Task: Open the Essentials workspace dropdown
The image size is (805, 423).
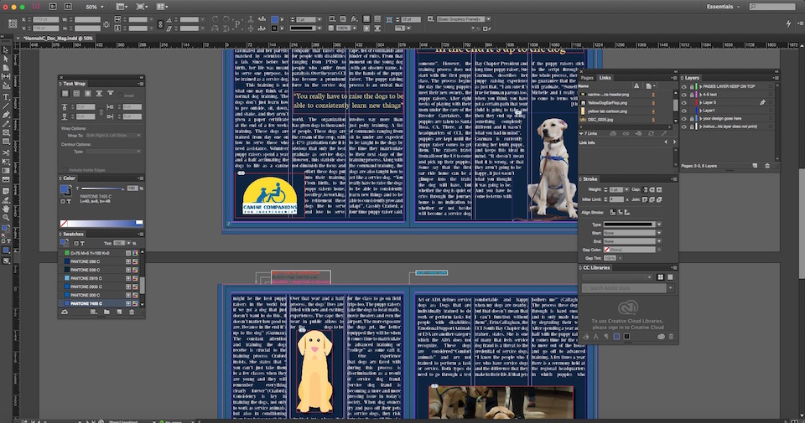Action: [723, 7]
